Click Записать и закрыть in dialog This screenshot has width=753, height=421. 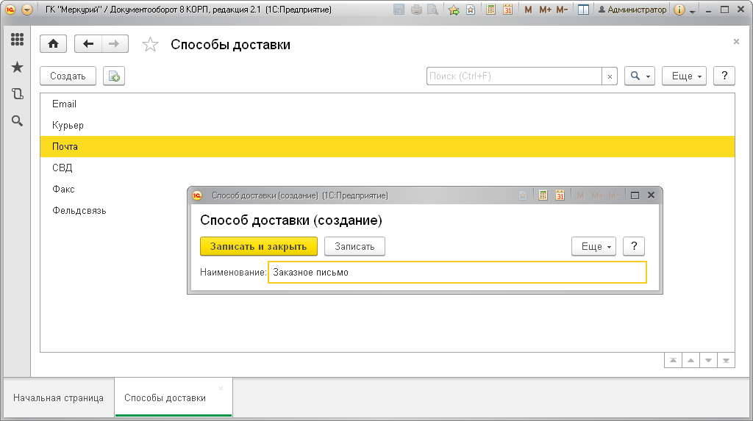(x=259, y=246)
